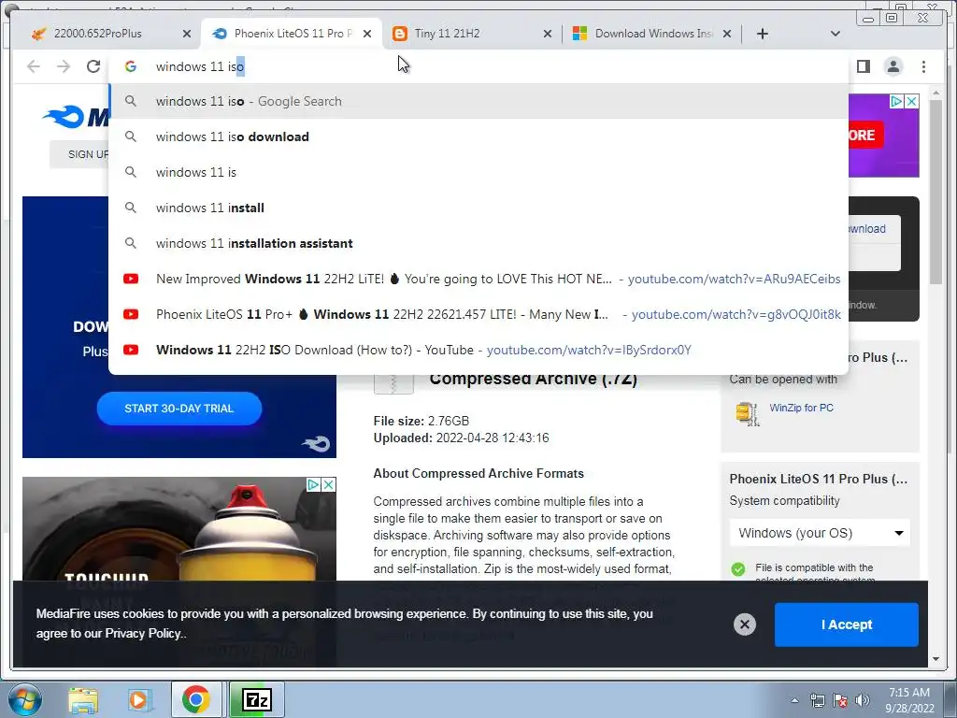
Task: Switch to the Phoenix LiteOS 11 Pro tab
Action: (292, 34)
